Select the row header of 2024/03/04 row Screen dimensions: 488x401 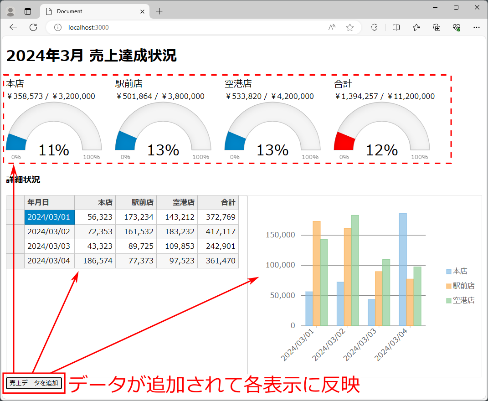tap(15, 261)
